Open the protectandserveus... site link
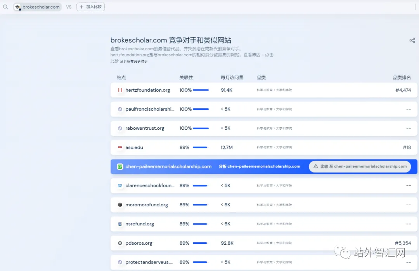This screenshot has height=271, width=419. coord(149,262)
